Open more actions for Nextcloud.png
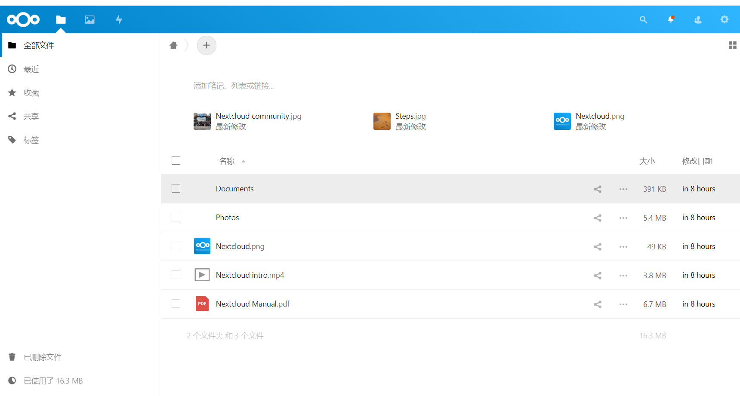This screenshot has height=396, width=740. tap(623, 246)
